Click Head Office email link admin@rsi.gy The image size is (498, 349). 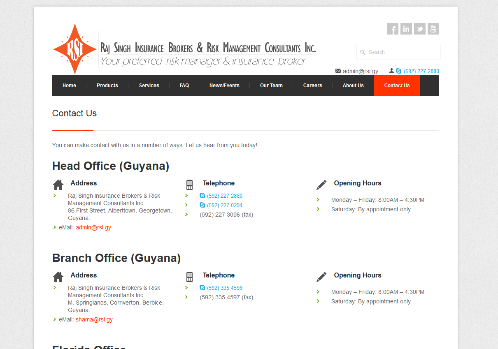coord(93,227)
